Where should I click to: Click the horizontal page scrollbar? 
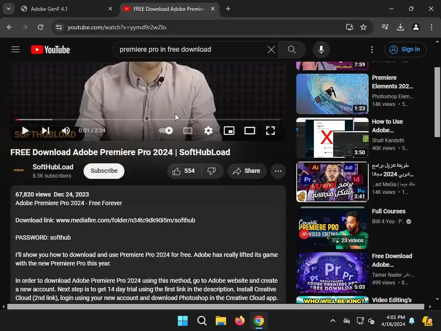pyautogui.click(x=215, y=306)
